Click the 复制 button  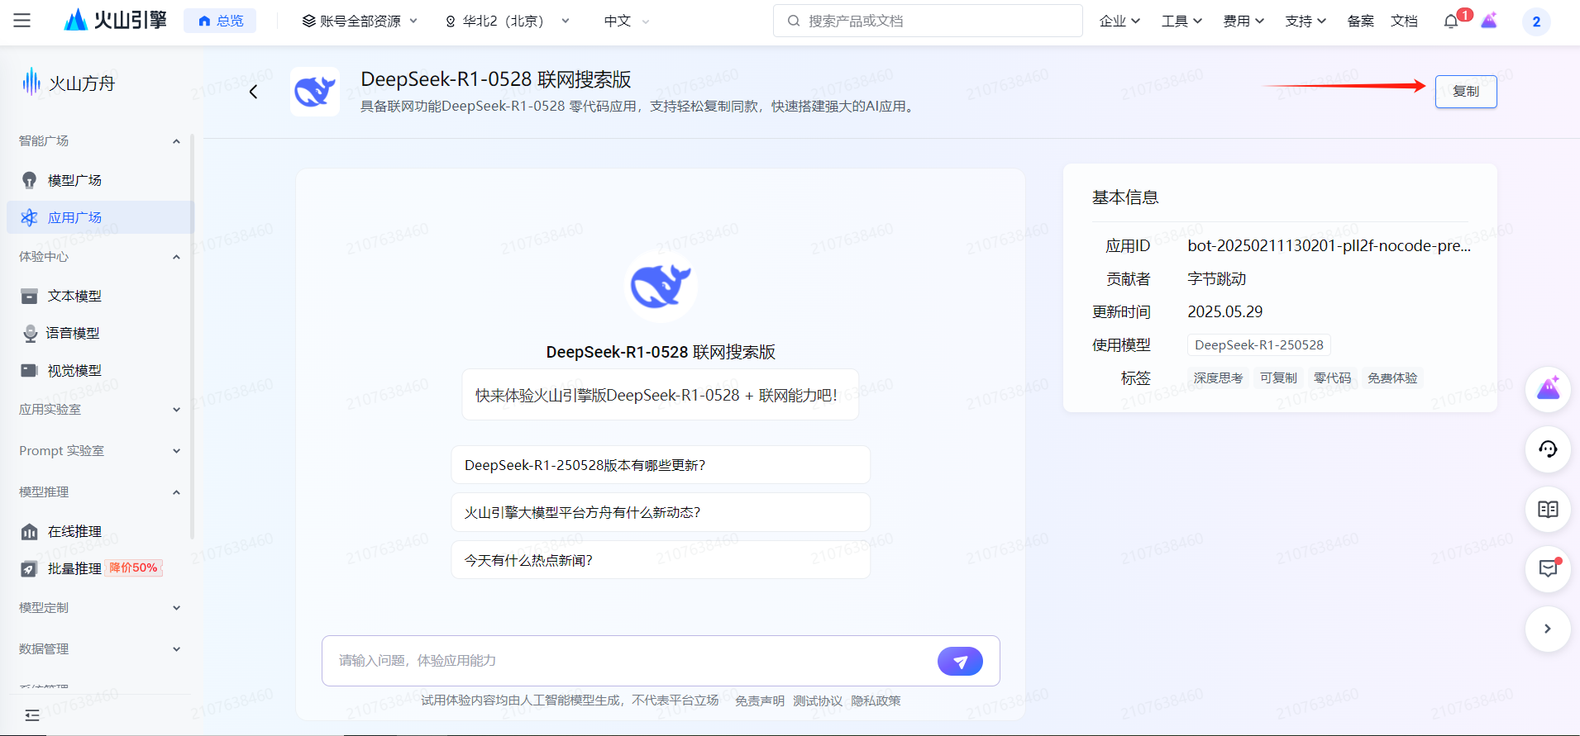tap(1466, 92)
